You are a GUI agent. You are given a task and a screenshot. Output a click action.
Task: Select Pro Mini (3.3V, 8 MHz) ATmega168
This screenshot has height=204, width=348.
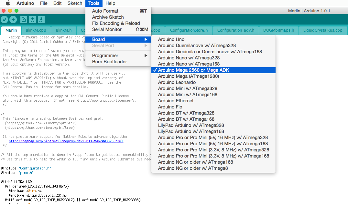213,156
